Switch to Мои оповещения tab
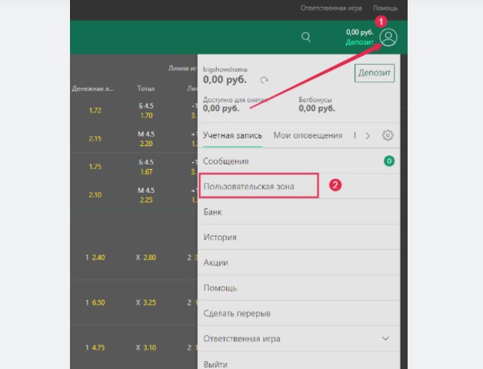The height and width of the screenshot is (369, 483). coord(308,135)
